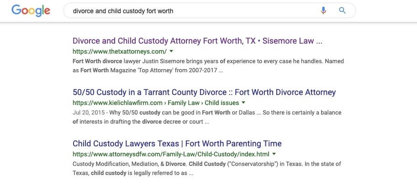Image resolution: width=417 pixels, height=185 pixels.
Task: Click the thetxattorneys.com URL
Action: 120,51
